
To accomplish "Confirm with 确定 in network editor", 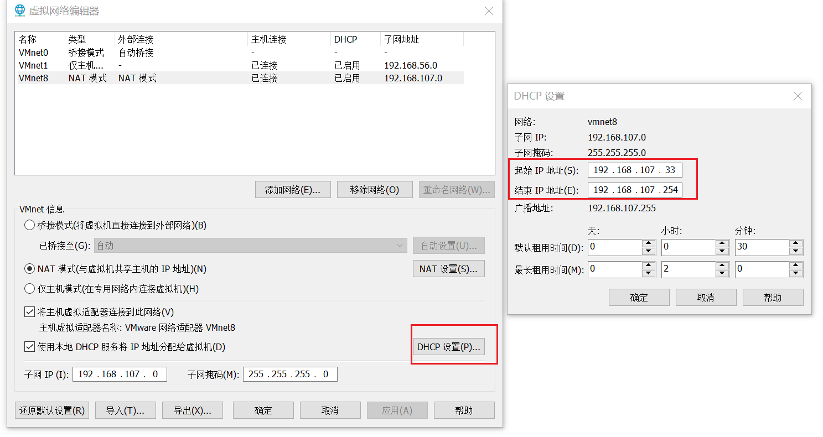I will tap(263, 410).
